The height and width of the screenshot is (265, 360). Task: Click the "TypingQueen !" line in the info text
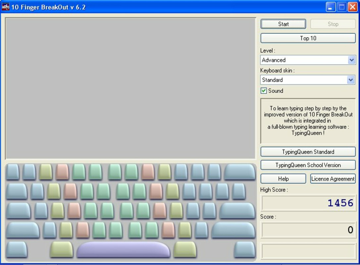(308, 133)
